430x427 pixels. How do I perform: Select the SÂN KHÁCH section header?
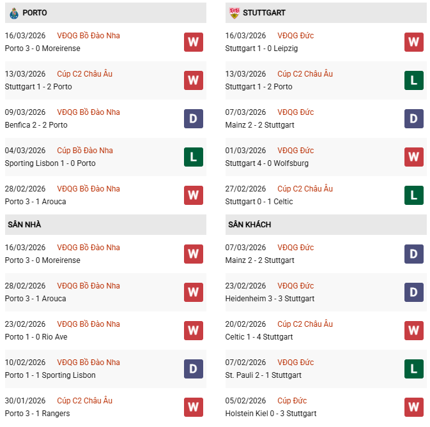[x=249, y=225]
